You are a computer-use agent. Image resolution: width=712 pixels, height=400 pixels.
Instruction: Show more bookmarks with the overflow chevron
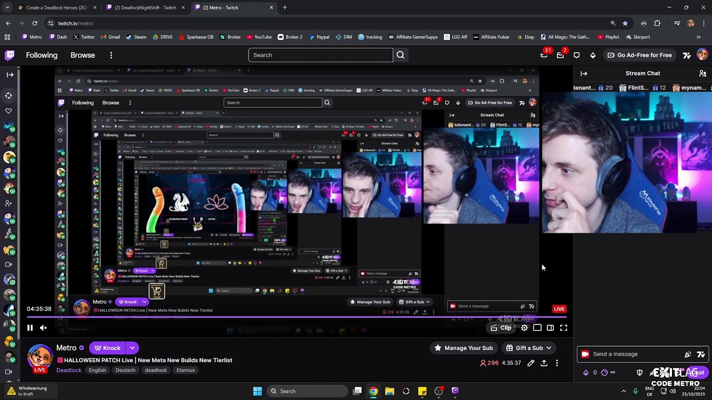[699, 37]
